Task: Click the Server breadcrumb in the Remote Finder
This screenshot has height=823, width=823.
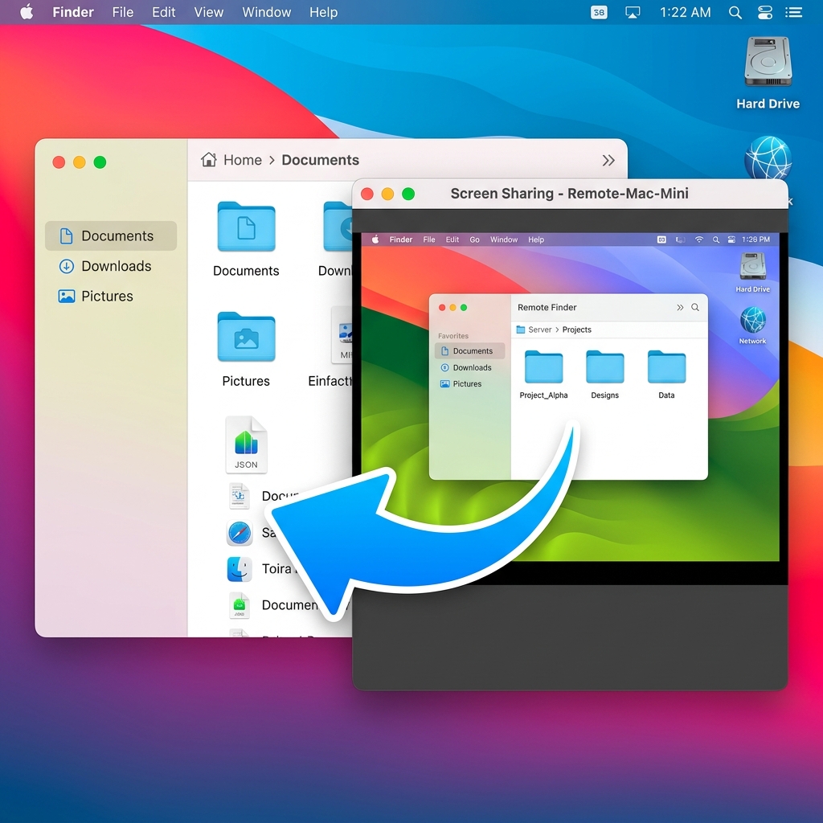Action: point(539,330)
